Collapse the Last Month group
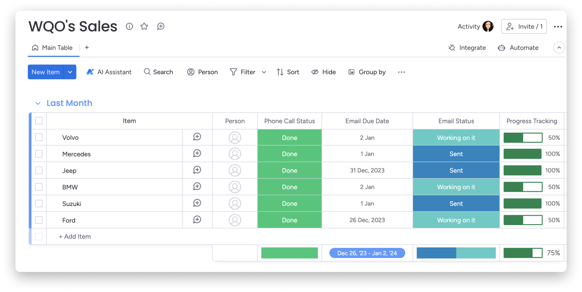The width and height of the screenshot is (582, 292). click(38, 103)
